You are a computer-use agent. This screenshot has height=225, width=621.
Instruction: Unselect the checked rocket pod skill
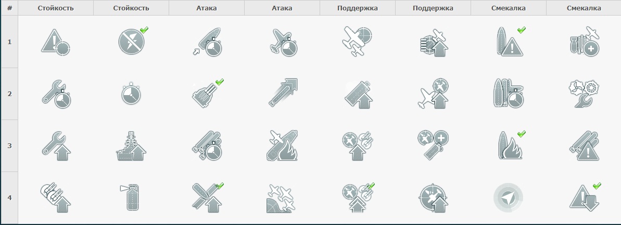[207, 94]
